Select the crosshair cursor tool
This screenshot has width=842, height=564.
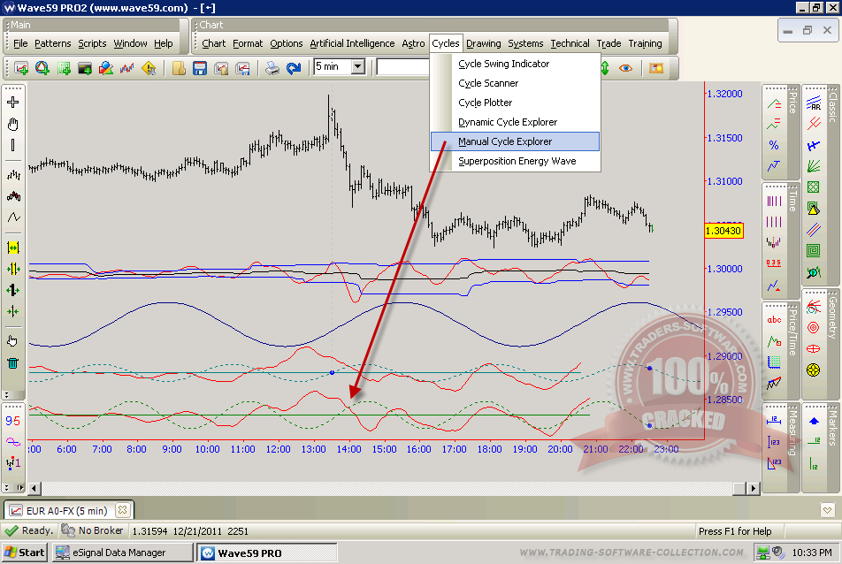click(13, 103)
